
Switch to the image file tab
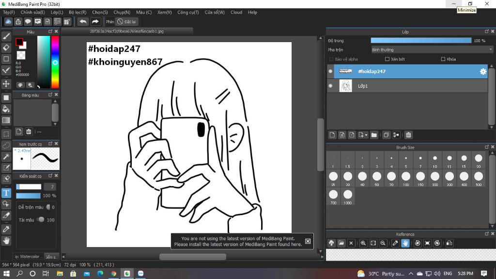126,31
